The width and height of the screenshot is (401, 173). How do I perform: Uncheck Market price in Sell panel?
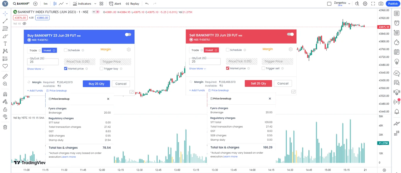(x=228, y=68)
